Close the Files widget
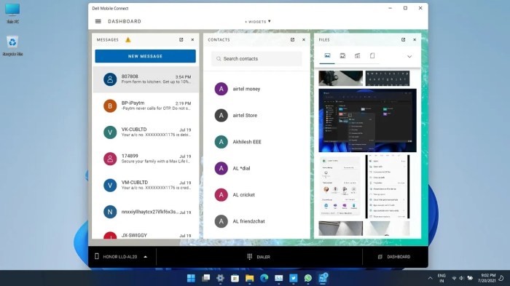The width and height of the screenshot is (510, 286). 415,39
